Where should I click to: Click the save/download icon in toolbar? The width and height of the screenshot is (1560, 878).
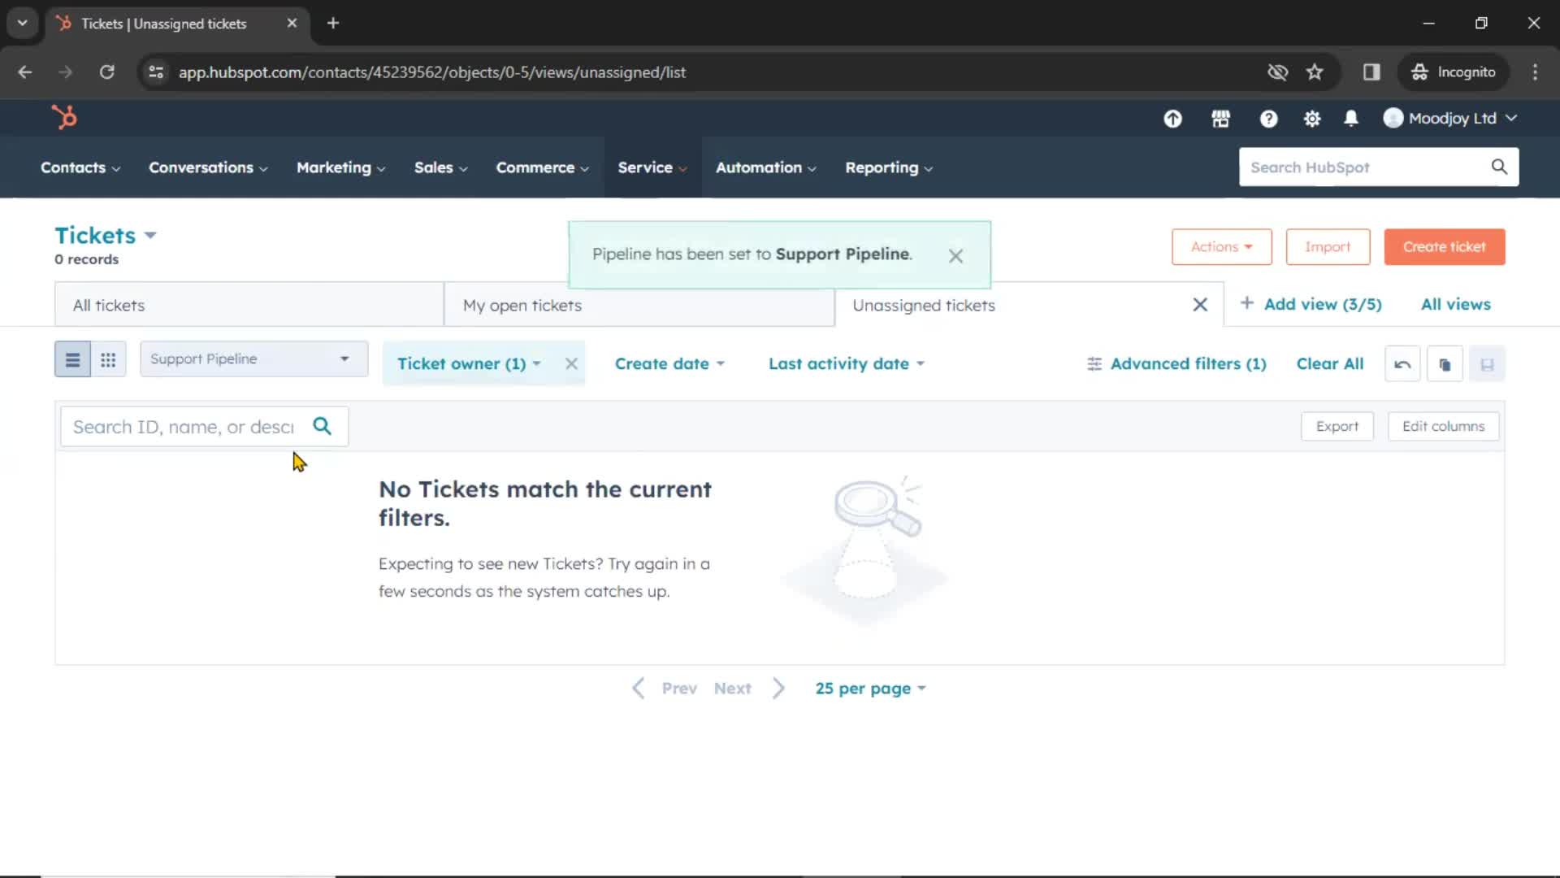tap(1487, 363)
